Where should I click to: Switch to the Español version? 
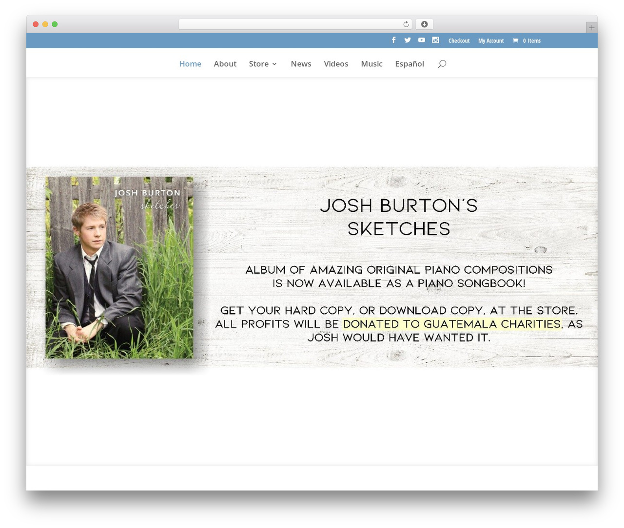click(x=409, y=64)
